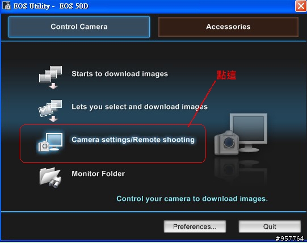The height and width of the screenshot is (243, 307).
Task: Click the EOS Utility title bar icon
Action: click(x=7, y=6)
